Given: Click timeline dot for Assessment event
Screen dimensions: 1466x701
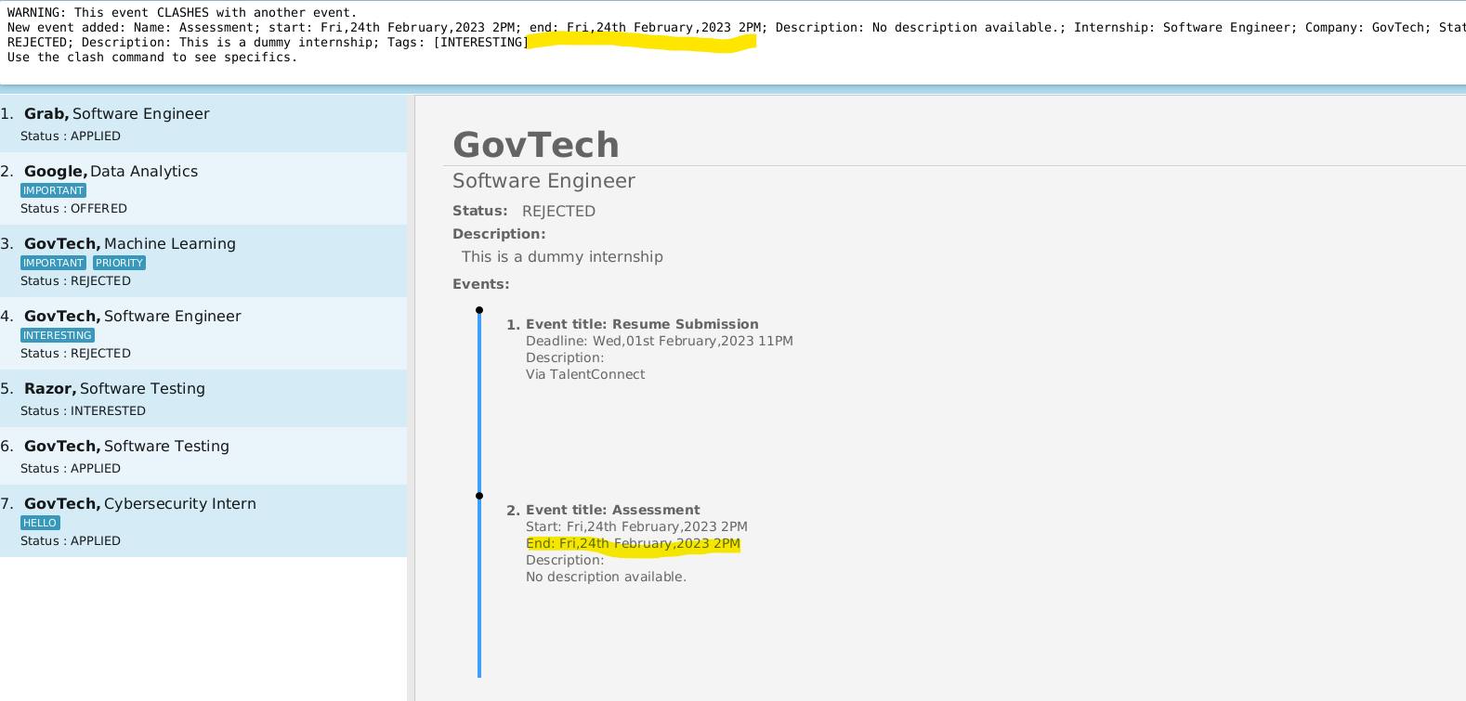Looking at the screenshot, I should [x=479, y=496].
